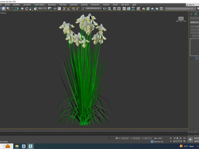Open the viewport shading label menu
The width and height of the screenshot is (199, 149).
tap(3, 13)
